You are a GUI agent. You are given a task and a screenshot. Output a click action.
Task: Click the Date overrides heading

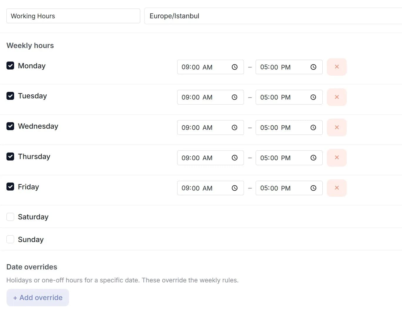click(x=32, y=267)
